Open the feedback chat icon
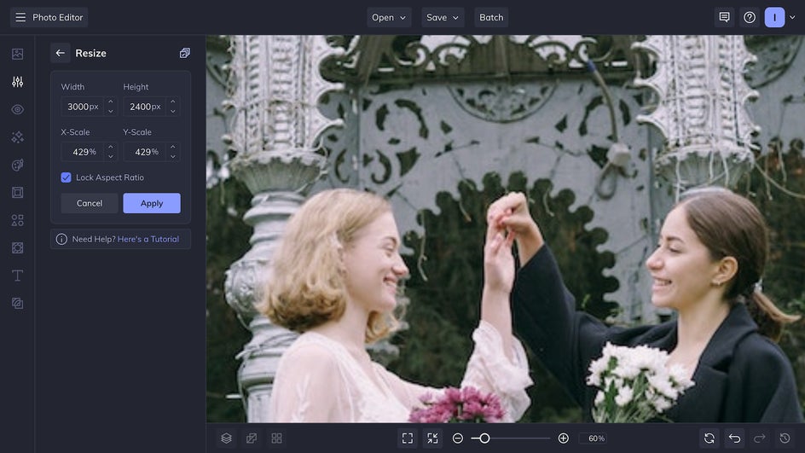This screenshot has width=805, height=453. click(x=724, y=17)
